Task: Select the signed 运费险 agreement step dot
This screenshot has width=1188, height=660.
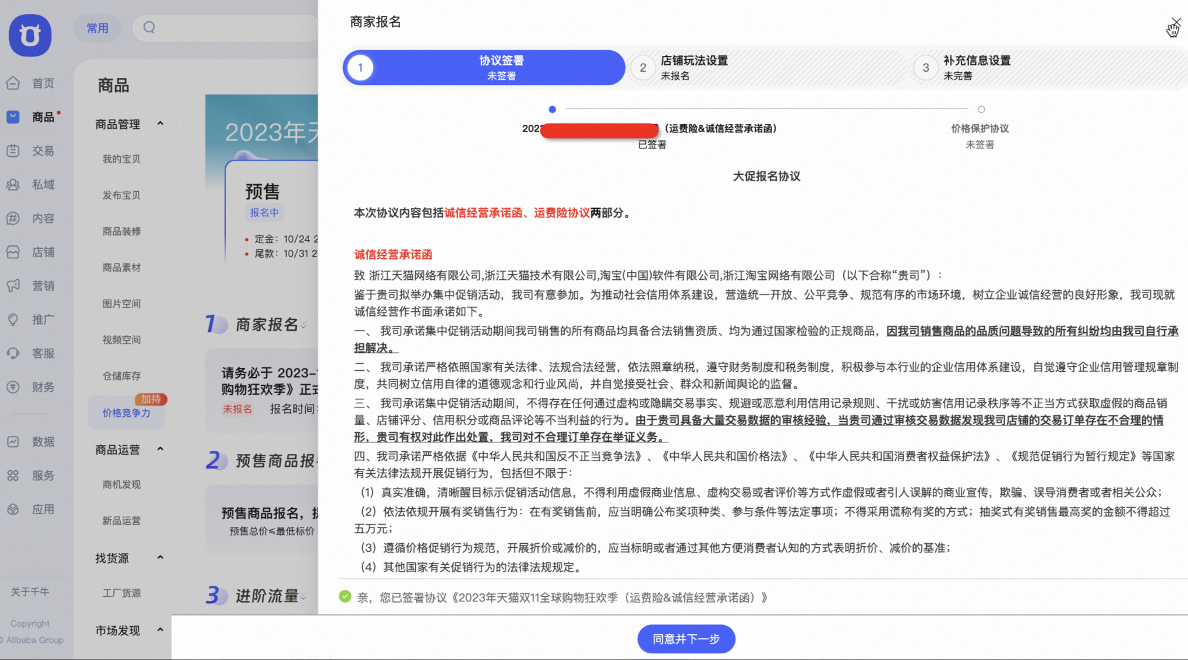Action: click(x=552, y=109)
